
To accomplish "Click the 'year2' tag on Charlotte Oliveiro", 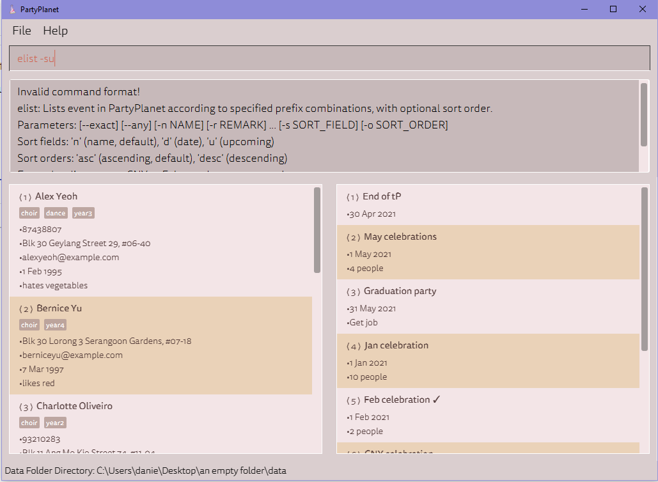I will (55, 423).
